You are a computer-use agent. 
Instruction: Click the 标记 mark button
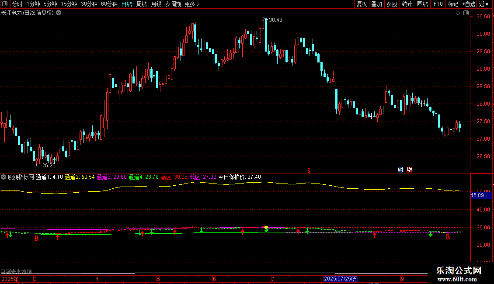click(x=453, y=4)
